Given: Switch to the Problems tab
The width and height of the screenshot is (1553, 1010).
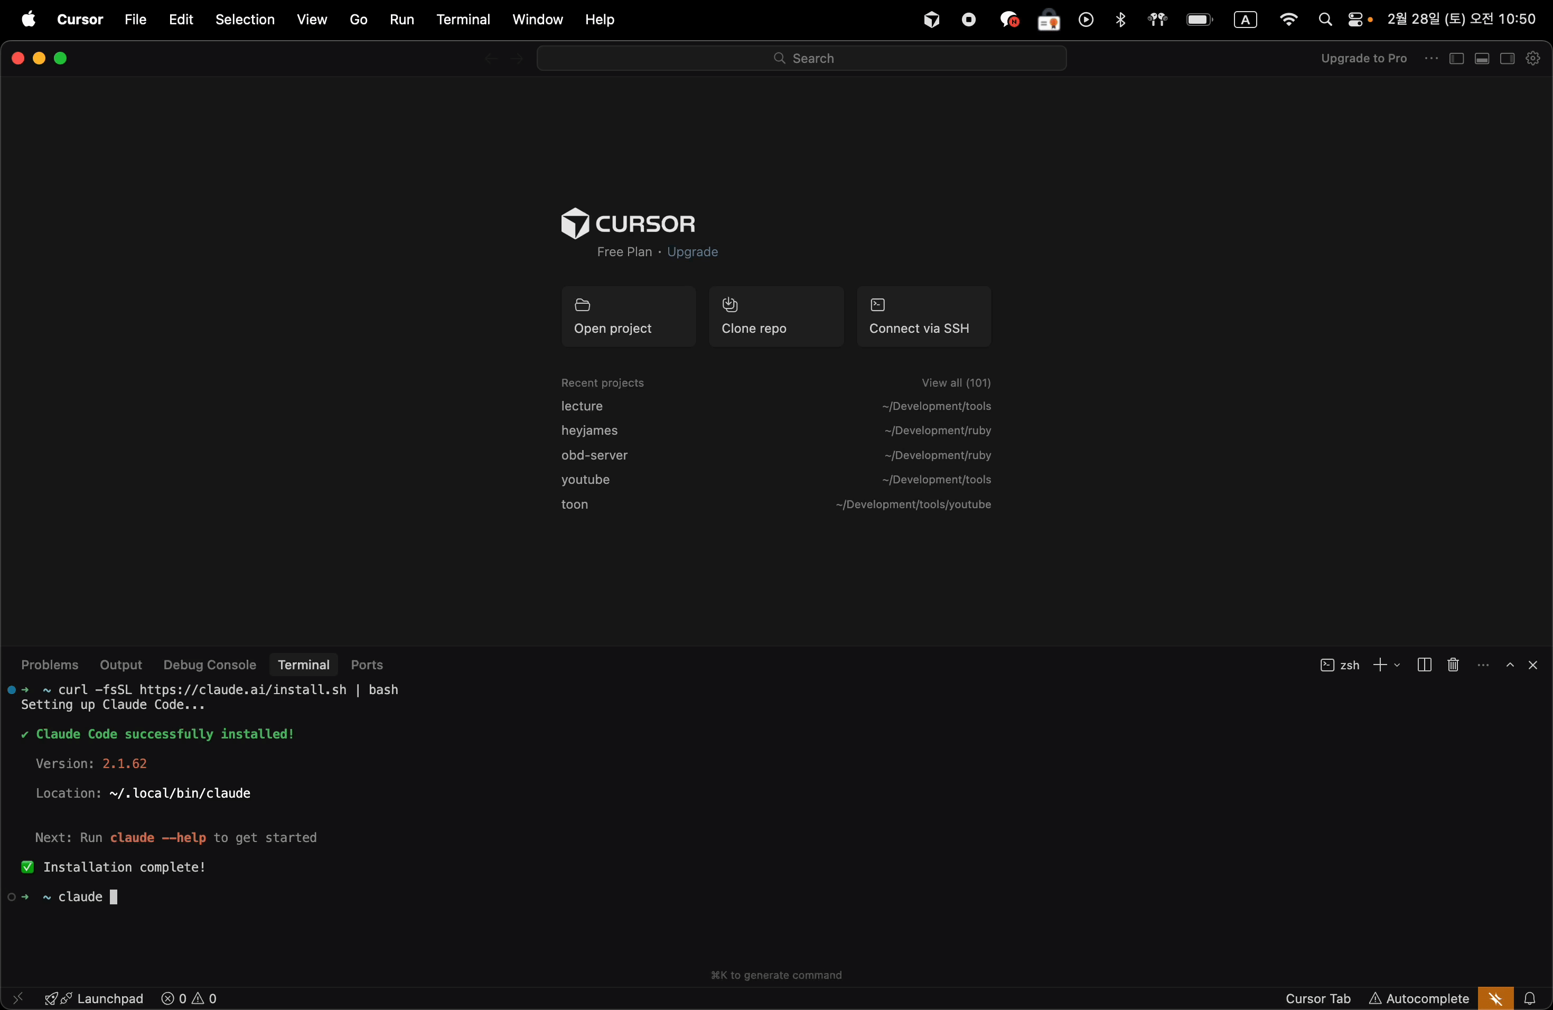Looking at the screenshot, I should [50, 665].
